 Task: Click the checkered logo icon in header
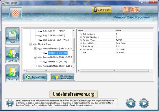pyautogui.click(x=16, y=13)
